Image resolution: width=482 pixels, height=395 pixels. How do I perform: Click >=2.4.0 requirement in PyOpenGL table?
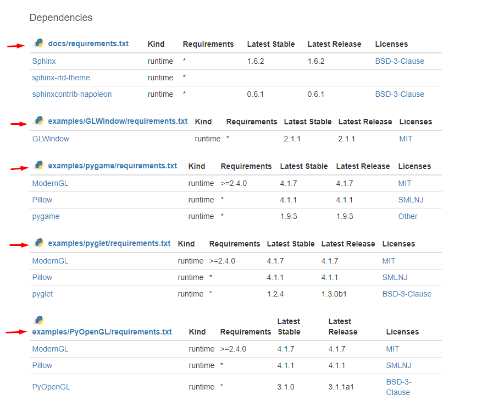tap(234, 349)
